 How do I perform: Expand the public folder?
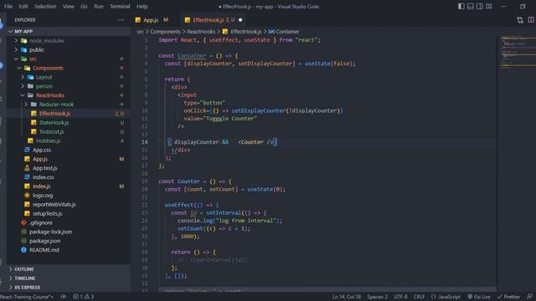pos(69,49)
